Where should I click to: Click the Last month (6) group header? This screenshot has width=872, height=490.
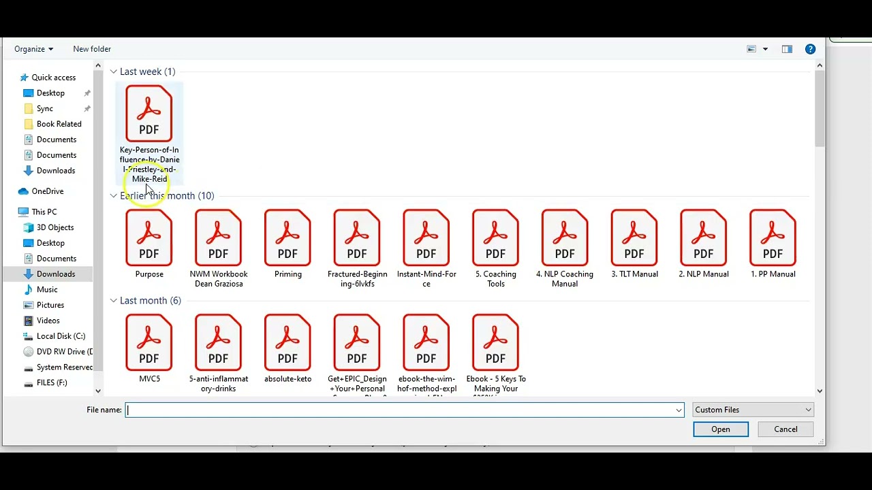click(150, 301)
